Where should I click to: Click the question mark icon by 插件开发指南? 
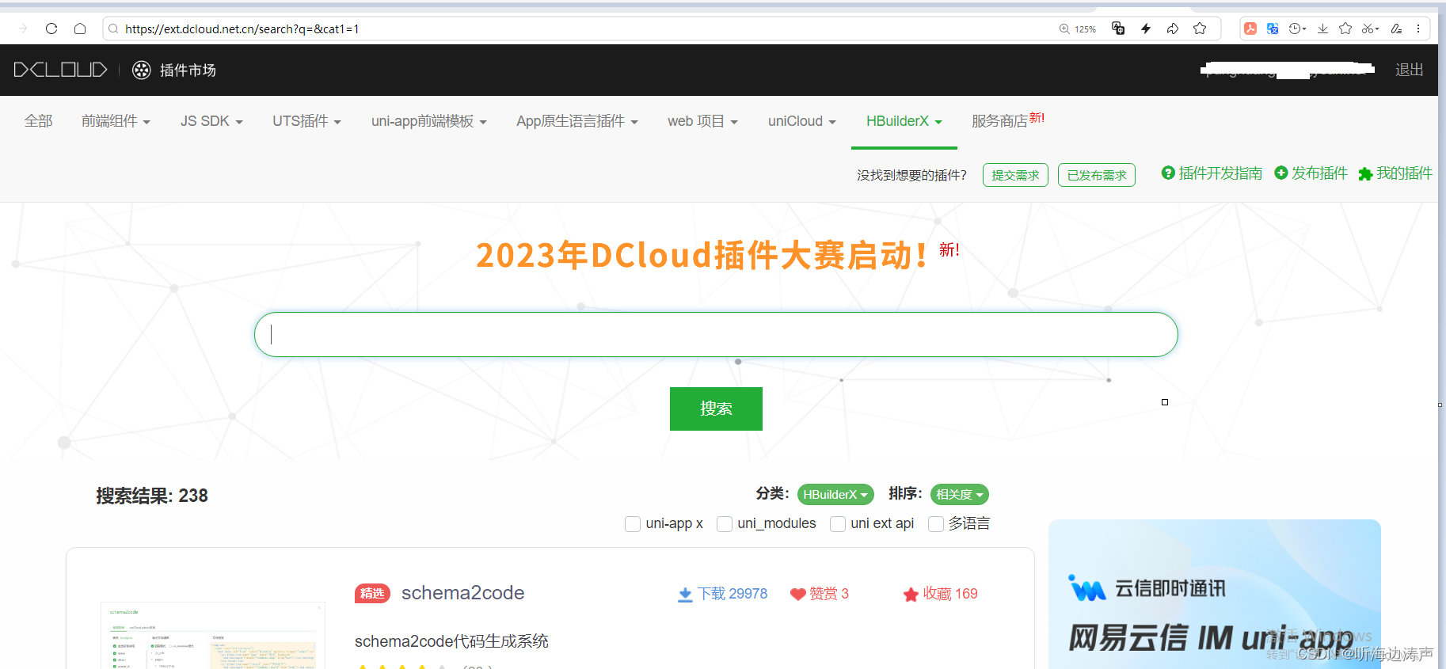(x=1168, y=173)
